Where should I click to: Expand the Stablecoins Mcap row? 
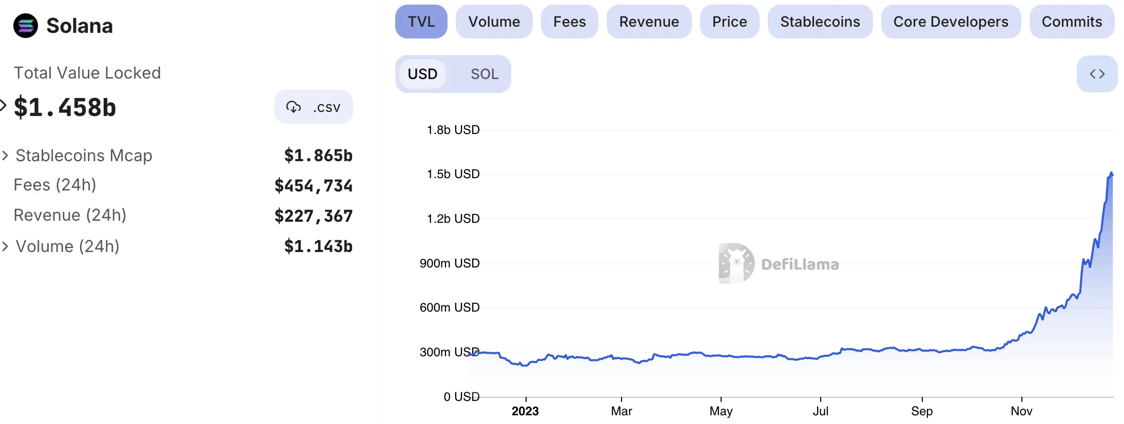coord(5,156)
